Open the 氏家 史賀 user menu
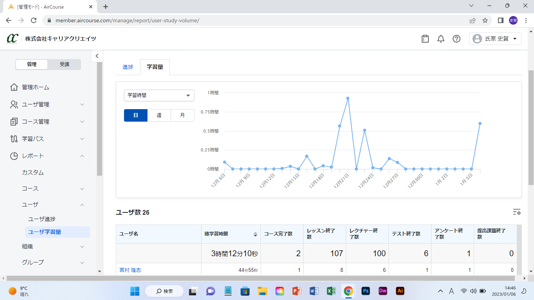Screen dimensions: 534x300 point(495,39)
